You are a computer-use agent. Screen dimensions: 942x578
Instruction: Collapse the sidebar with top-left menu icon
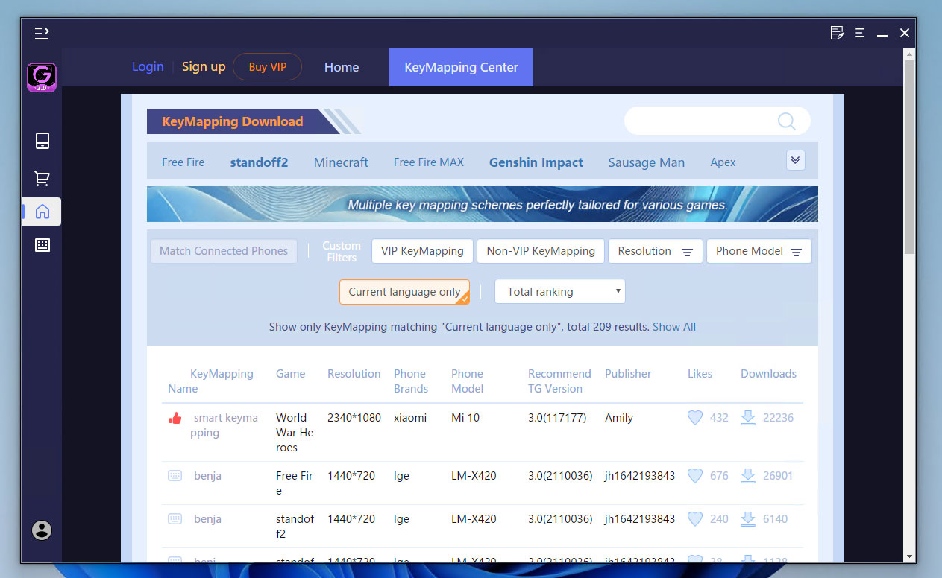42,33
